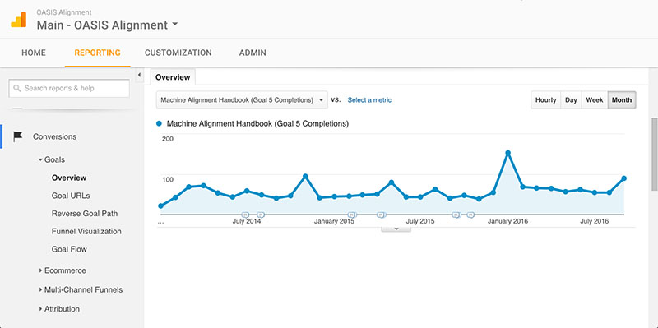Collapse the sidebar with the arrow icon
658x328 pixels.
click(139, 76)
